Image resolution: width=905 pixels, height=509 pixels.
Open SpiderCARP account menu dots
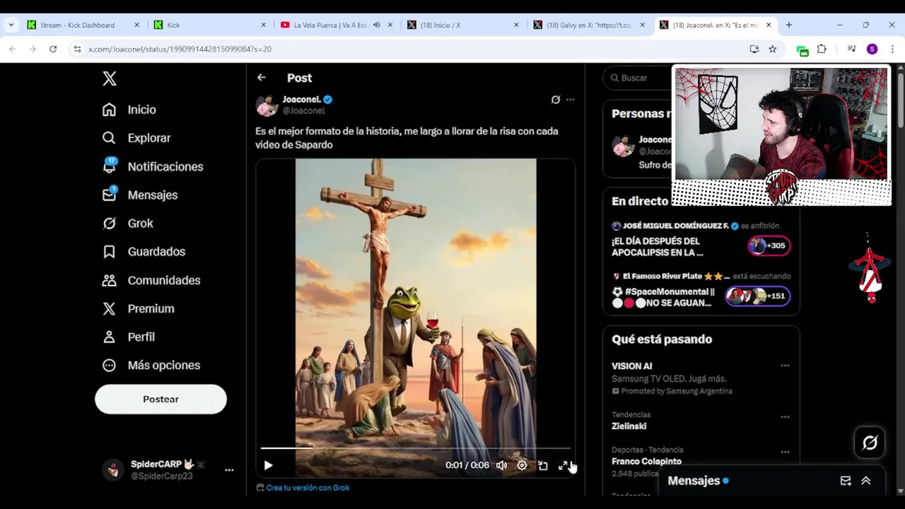coord(229,469)
